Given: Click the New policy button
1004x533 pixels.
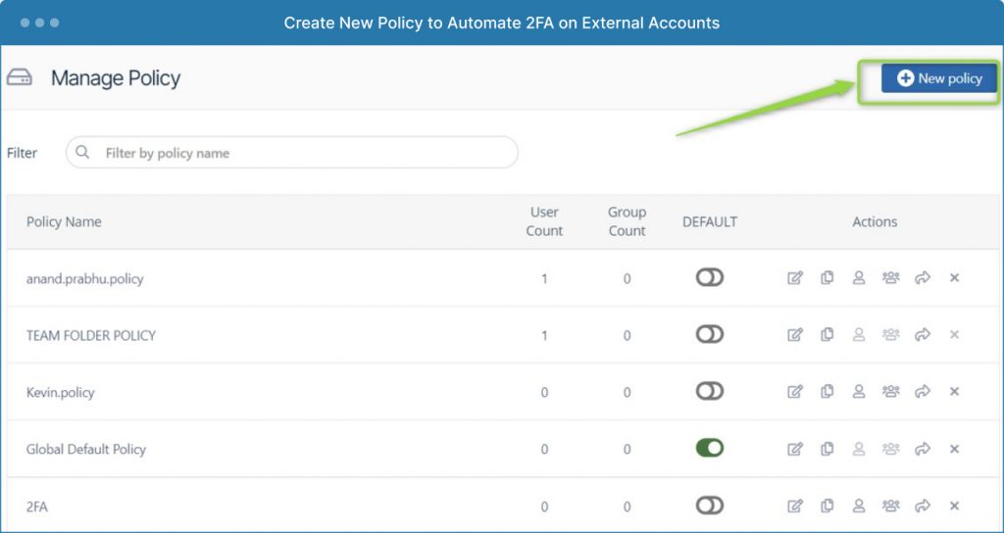Looking at the screenshot, I should 938,78.
